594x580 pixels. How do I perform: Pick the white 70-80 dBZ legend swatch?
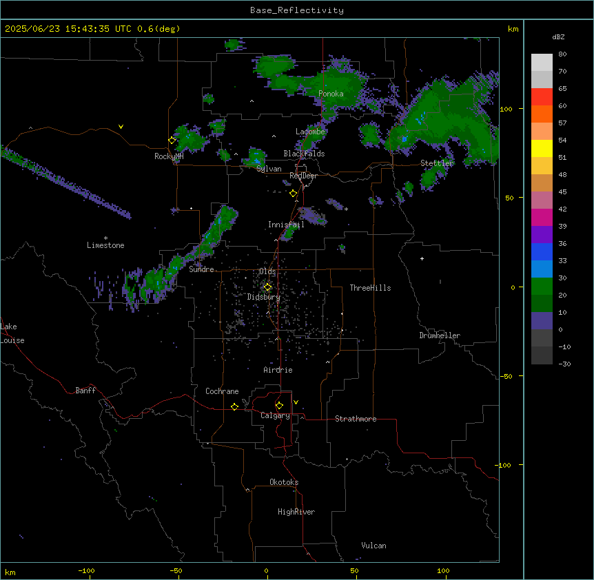tap(542, 63)
